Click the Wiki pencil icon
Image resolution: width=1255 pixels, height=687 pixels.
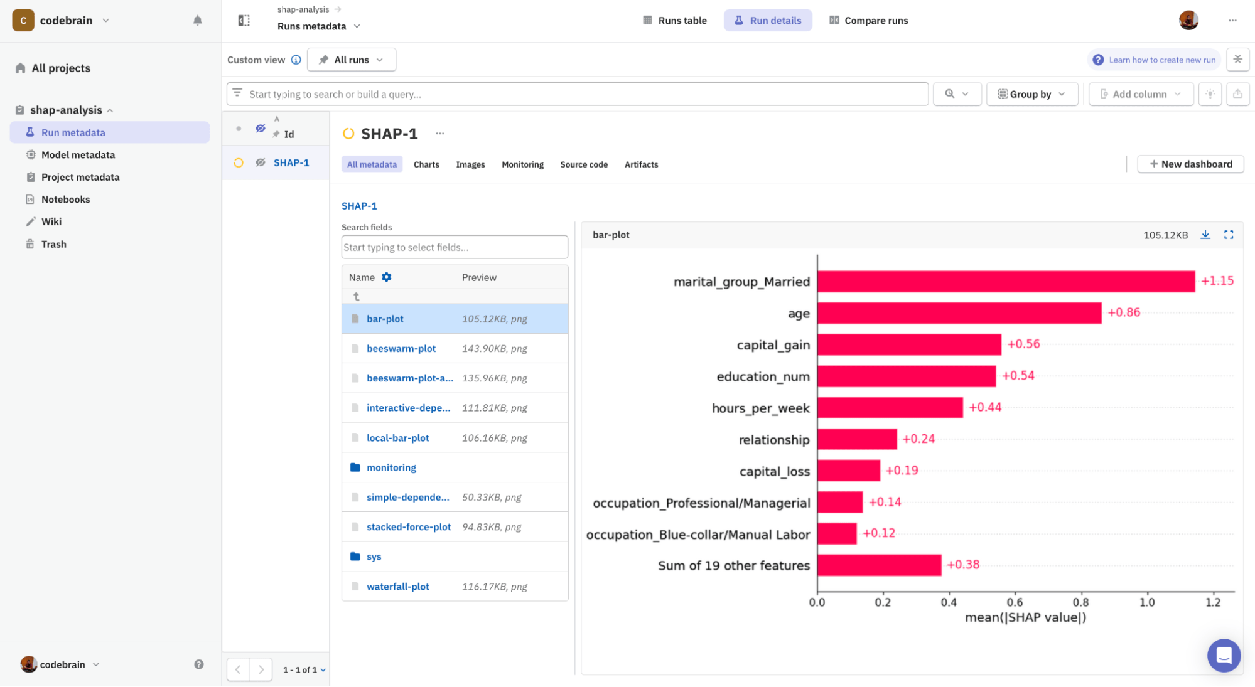point(31,221)
